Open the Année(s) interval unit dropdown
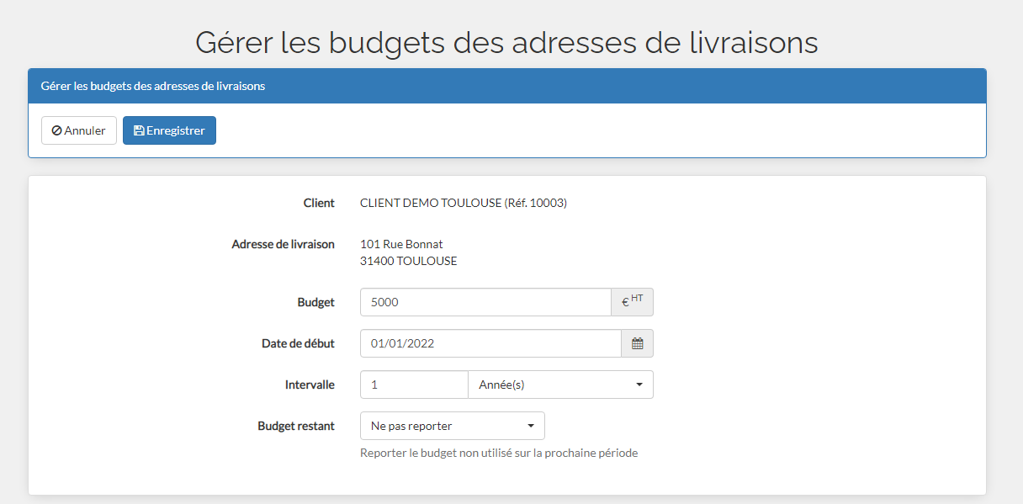This screenshot has width=1023, height=504. coord(560,385)
